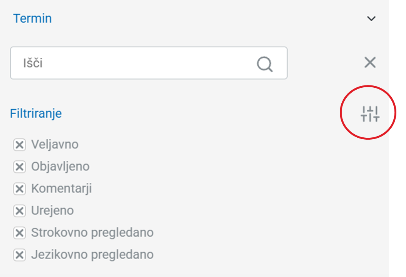The image size is (406, 277).
Task: Focus the Išči search input field
Action: 131,63
